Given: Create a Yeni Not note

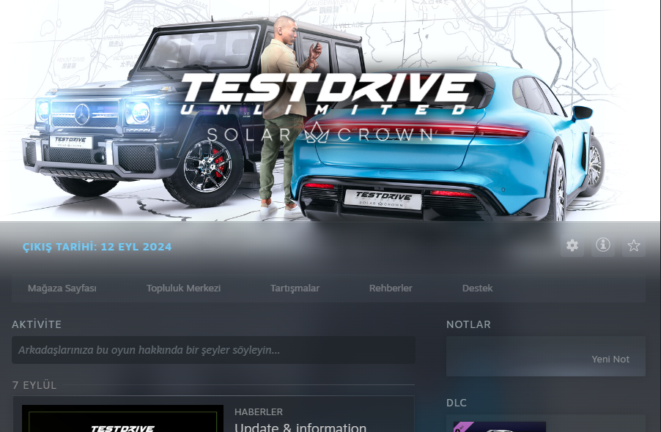Looking at the screenshot, I should coord(610,360).
